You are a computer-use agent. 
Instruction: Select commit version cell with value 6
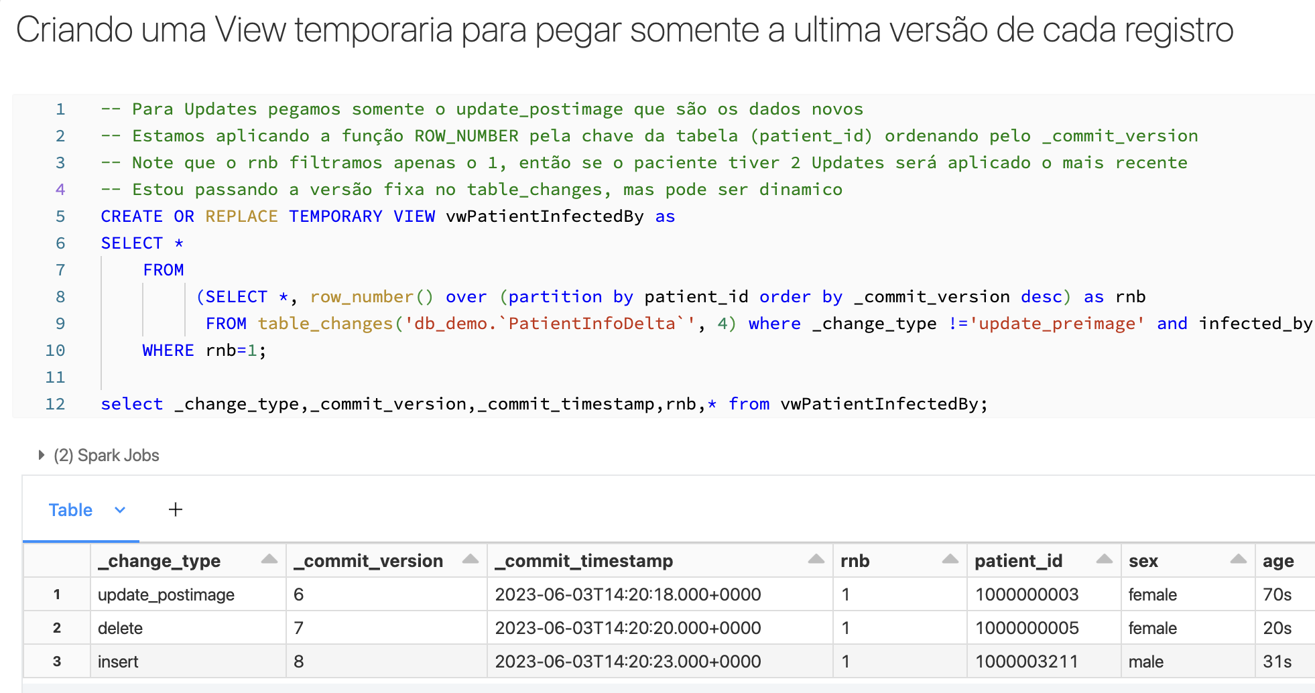[387, 594]
